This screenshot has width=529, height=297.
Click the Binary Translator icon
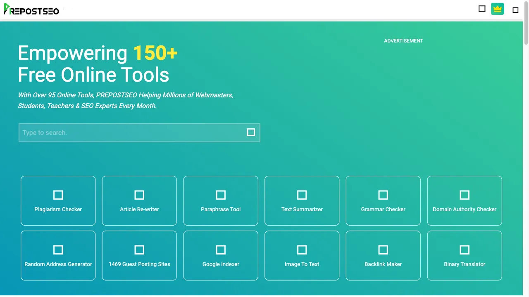(x=465, y=250)
